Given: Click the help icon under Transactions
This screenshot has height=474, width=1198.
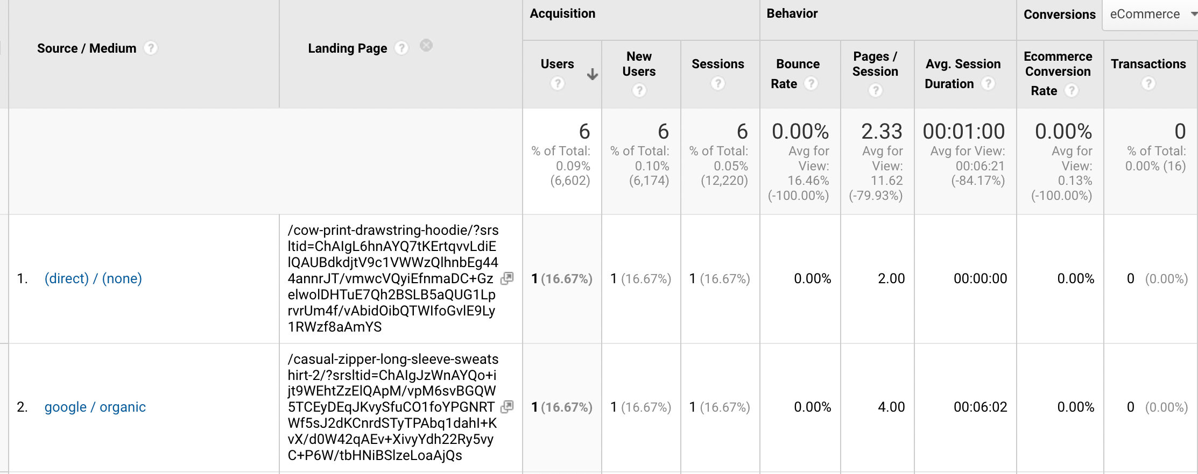Looking at the screenshot, I should click(1148, 83).
